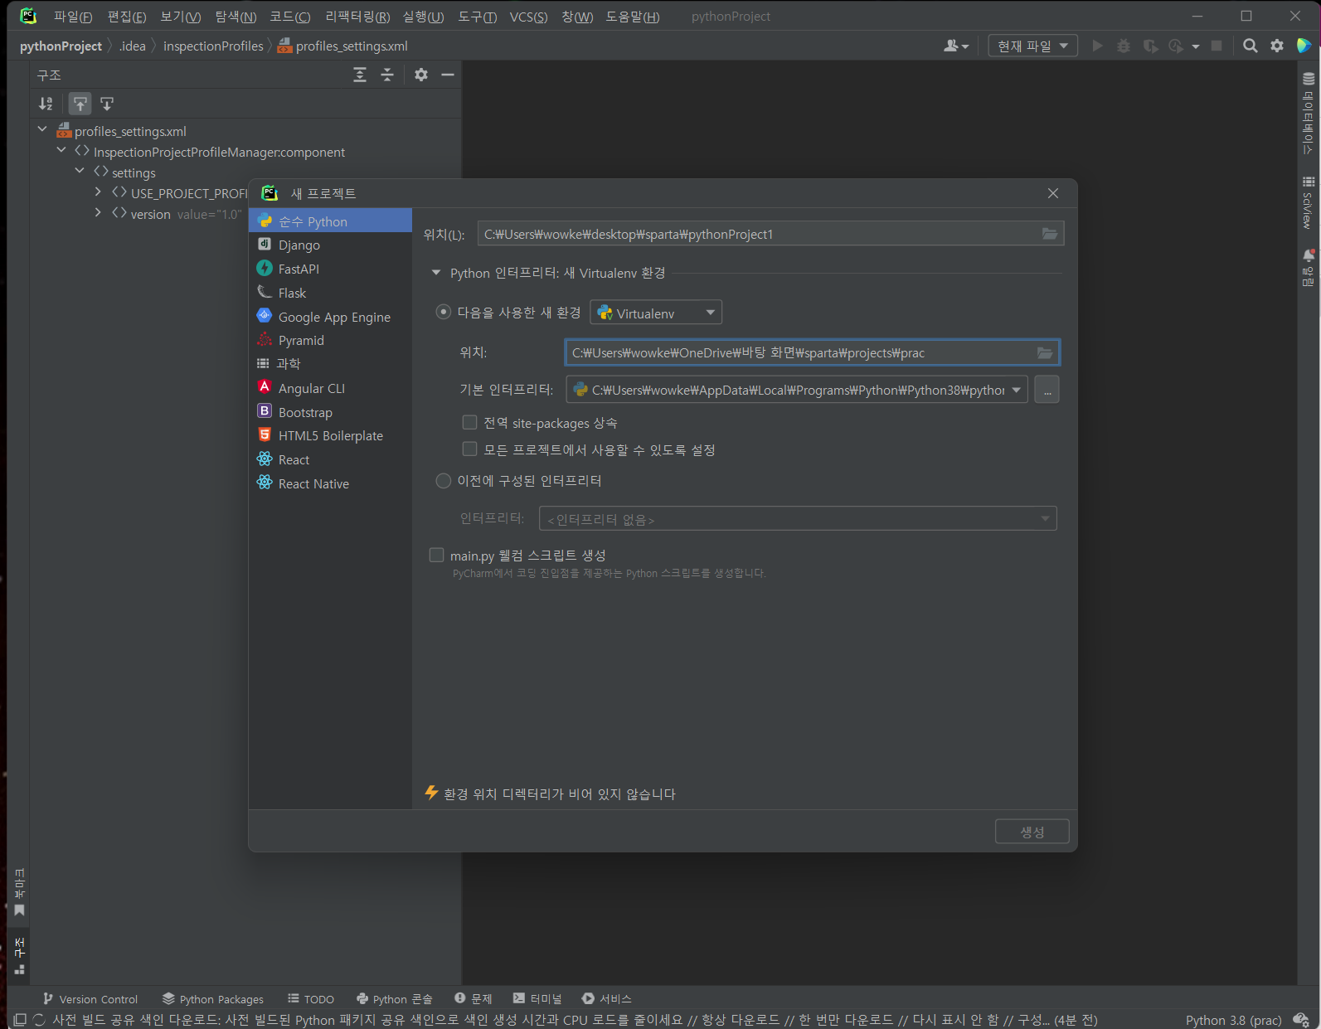
Task: Open the Edit menu (편집)
Action: [x=127, y=17]
